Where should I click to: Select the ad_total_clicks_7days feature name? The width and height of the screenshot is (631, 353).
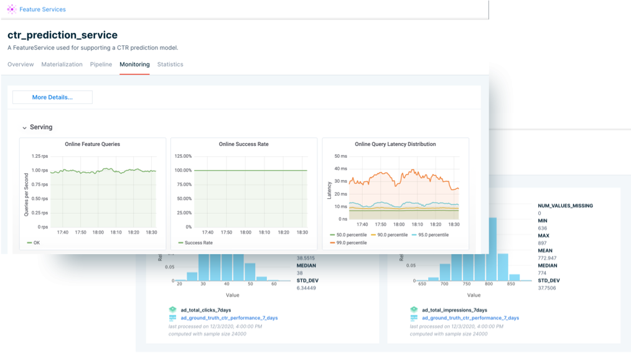coord(205,310)
